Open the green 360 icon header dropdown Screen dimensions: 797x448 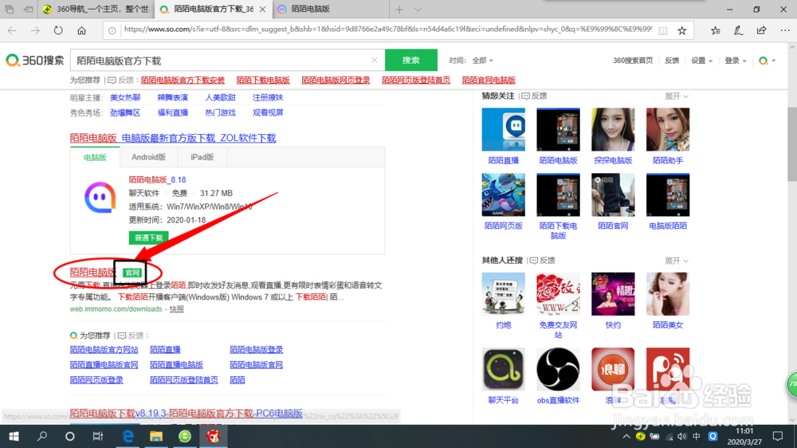coord(768,61)
